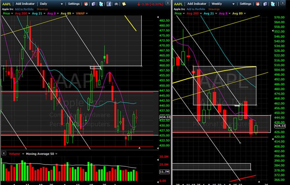
Task: Click the camera snapshot icon in Daily chart
Action: [116, 4]
